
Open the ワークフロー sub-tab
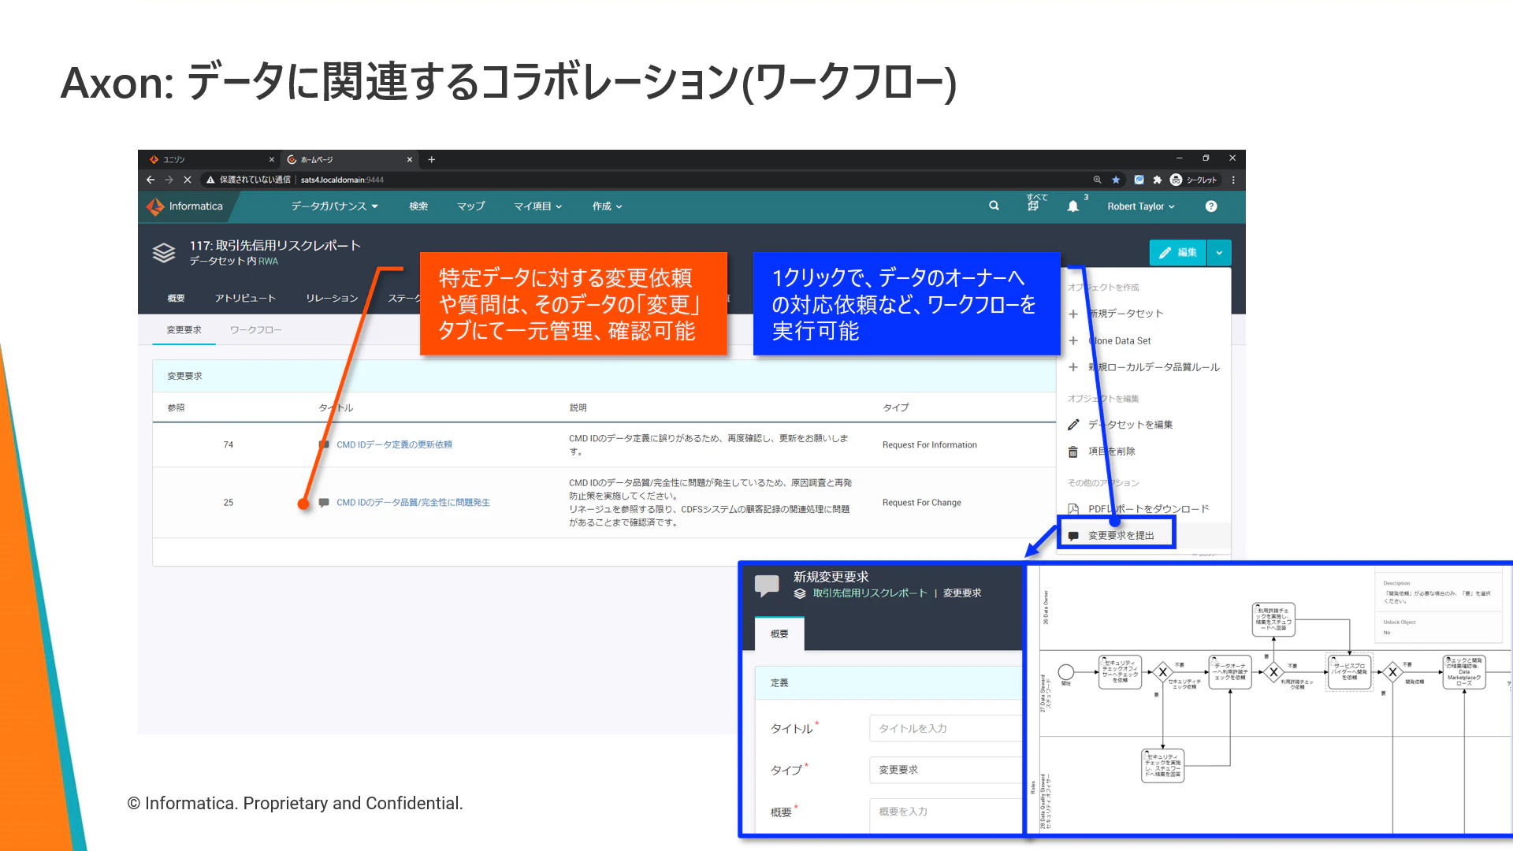pos(255,330)
